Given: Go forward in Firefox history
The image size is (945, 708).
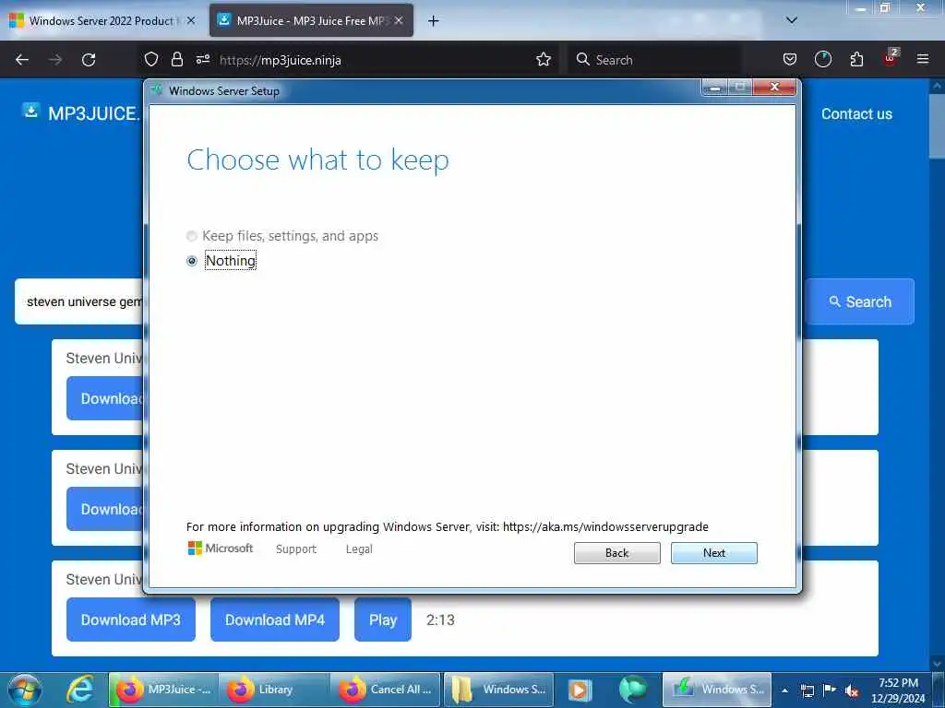Looking at the screenshot, I should (55, 60).
